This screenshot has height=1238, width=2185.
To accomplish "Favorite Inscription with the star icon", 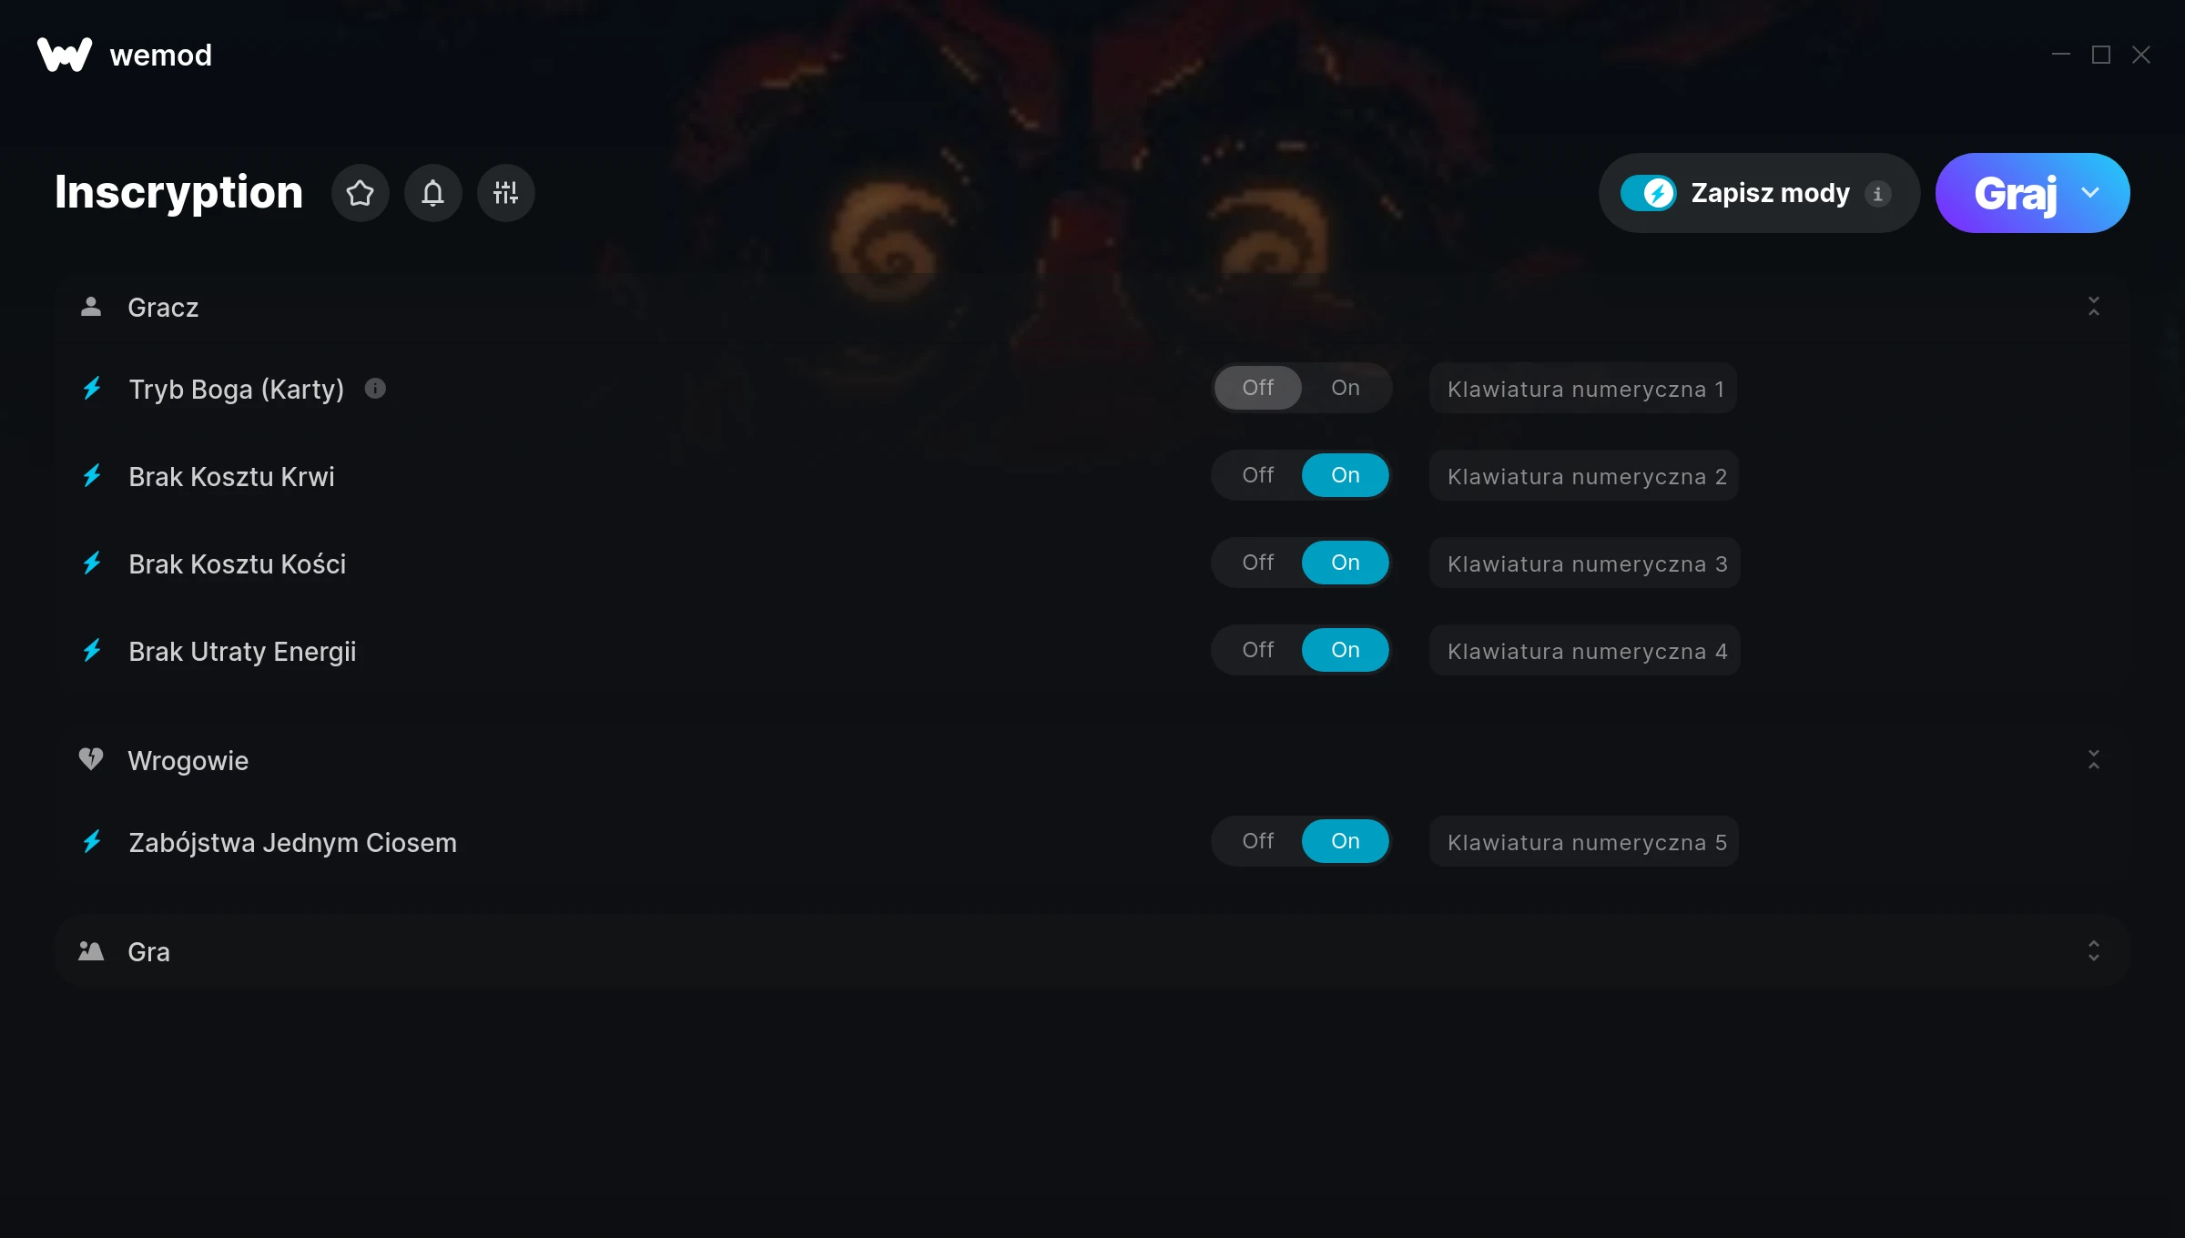I will 360,193.
